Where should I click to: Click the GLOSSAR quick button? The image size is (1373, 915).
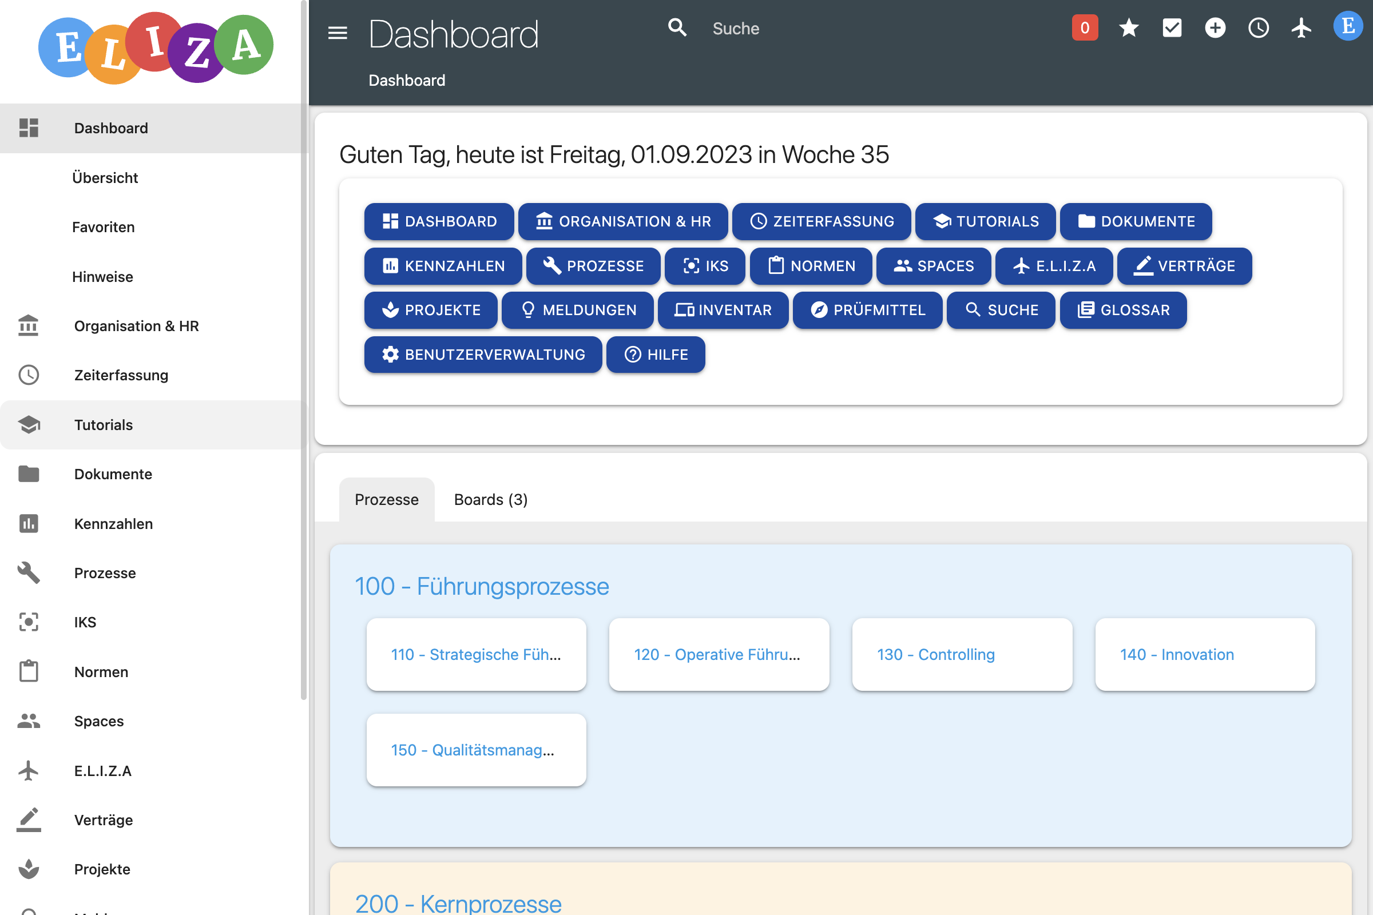1123,311
